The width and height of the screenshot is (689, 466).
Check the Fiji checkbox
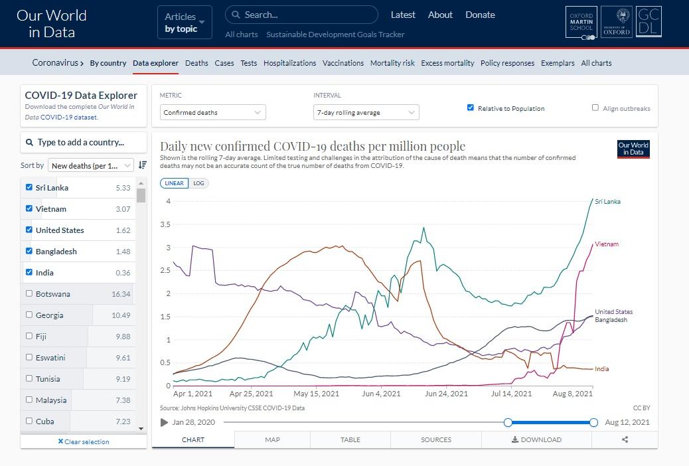click(x=29, y=336)
